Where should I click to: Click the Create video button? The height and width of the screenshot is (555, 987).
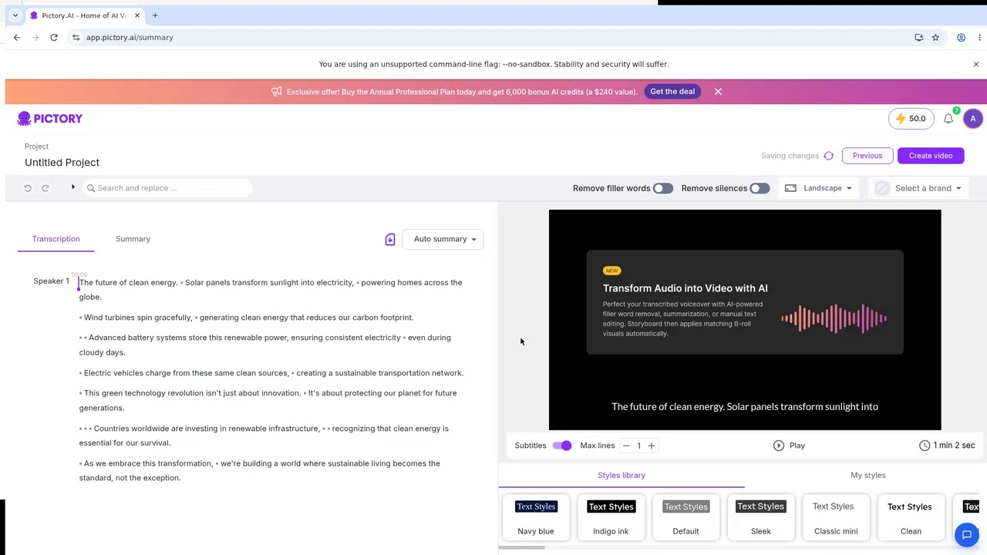tap(931, 156)
